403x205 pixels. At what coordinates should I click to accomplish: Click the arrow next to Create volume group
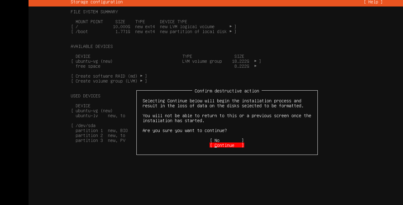click(x=141, y=81)
